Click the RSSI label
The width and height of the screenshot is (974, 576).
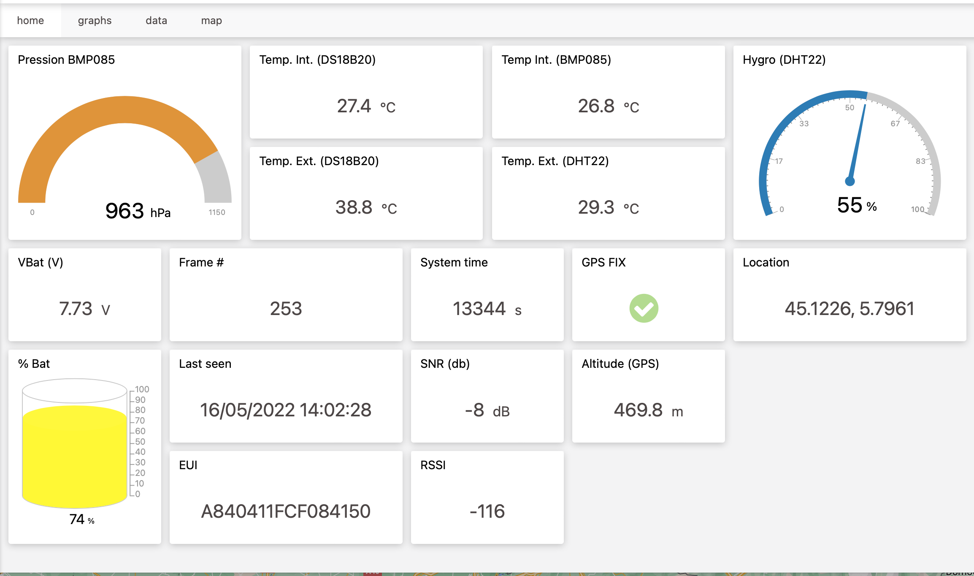click(433, 465)
